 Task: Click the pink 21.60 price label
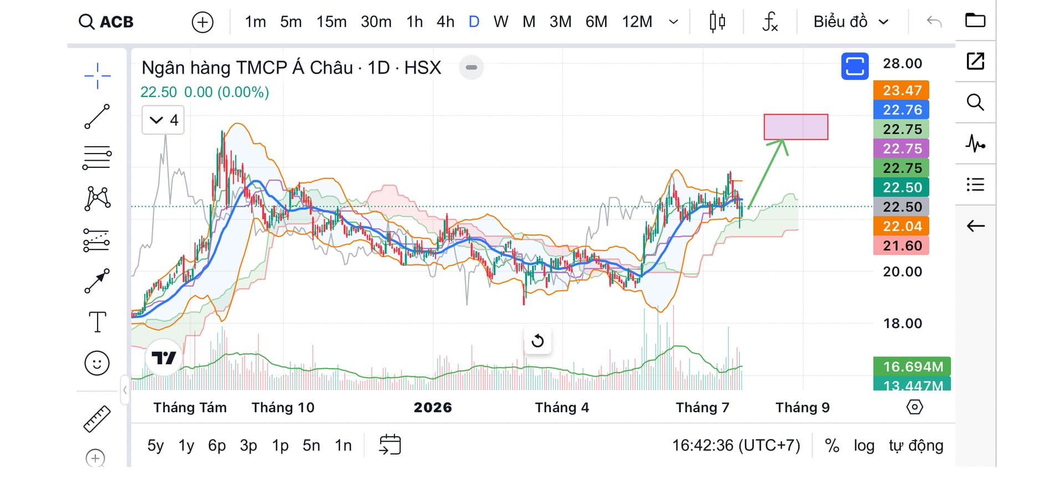901,245
